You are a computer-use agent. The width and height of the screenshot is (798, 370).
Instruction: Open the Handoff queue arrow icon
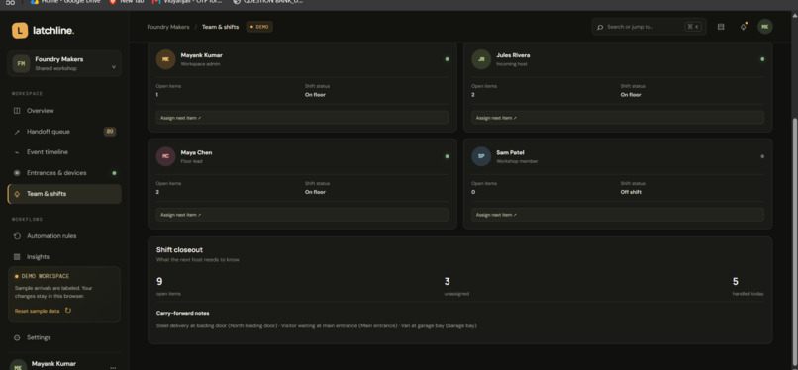point(17,132)
